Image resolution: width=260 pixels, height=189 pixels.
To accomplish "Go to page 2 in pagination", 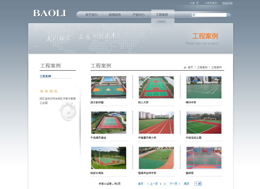I will 165,184.
